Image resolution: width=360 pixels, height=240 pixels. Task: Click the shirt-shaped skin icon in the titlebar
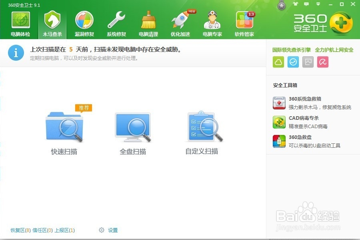(296, 4)
